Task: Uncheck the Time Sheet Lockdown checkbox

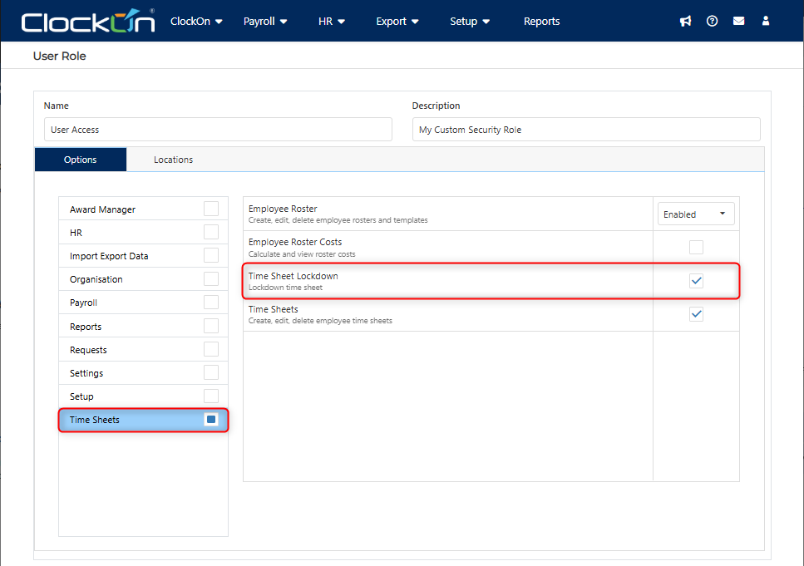Action: [x=696, y=281]
